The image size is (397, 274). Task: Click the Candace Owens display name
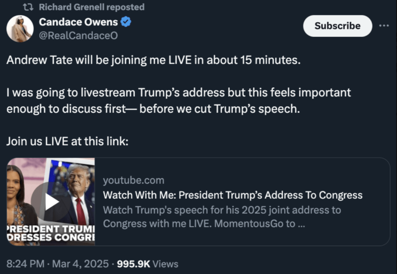(x=78, y=22)
